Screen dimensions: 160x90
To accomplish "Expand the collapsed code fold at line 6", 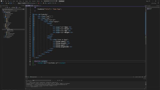I will point(34,16).
